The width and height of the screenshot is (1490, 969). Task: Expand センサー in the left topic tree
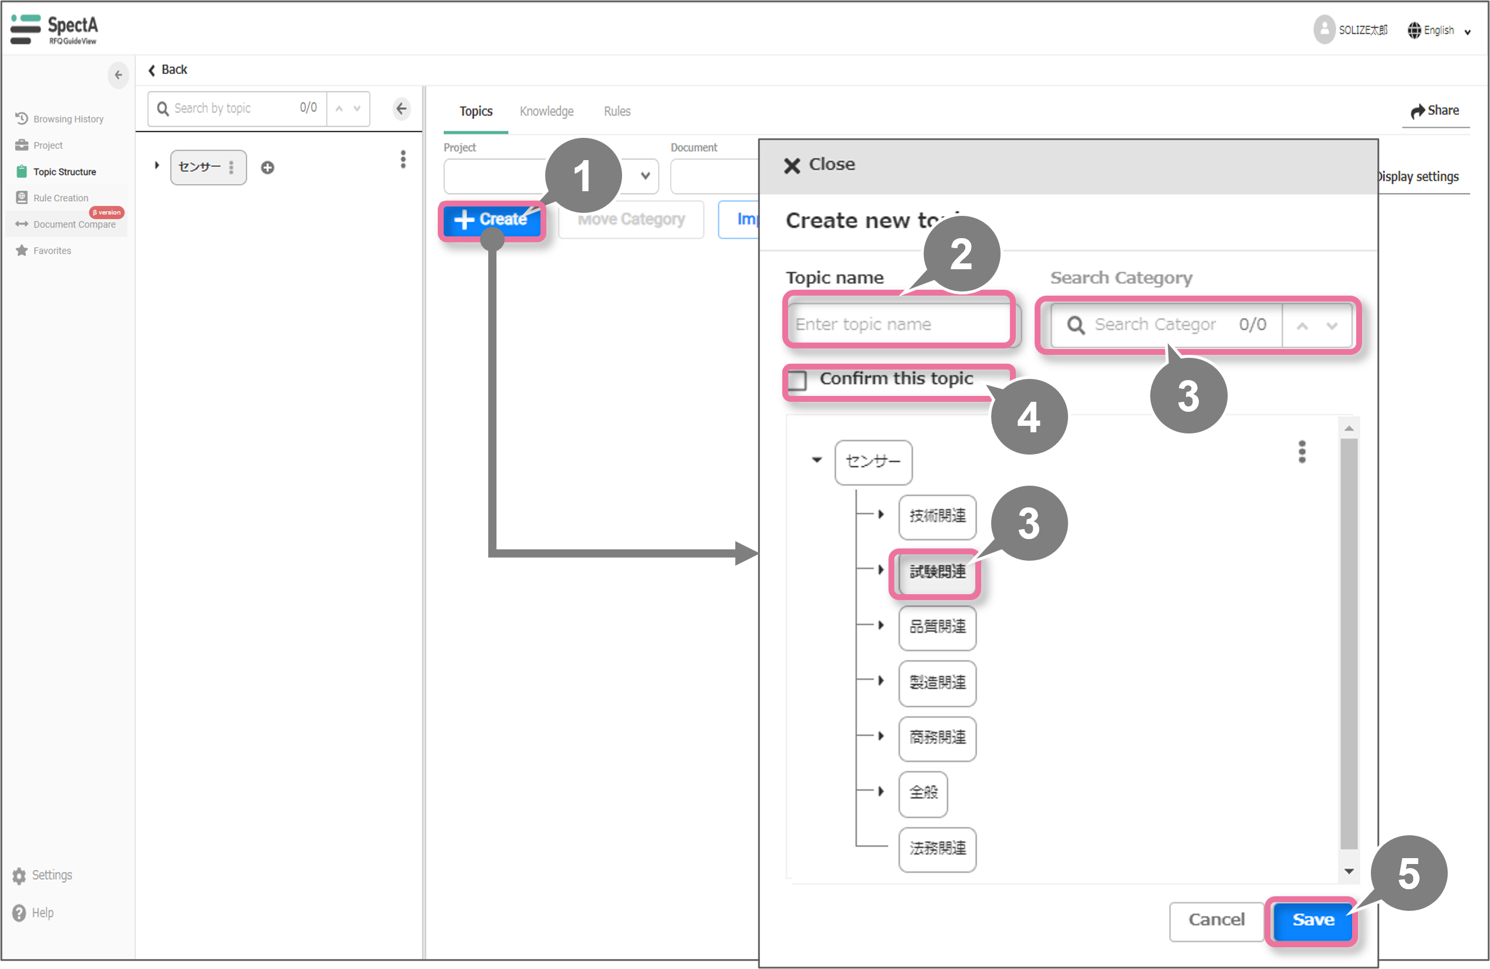point(157,166)
